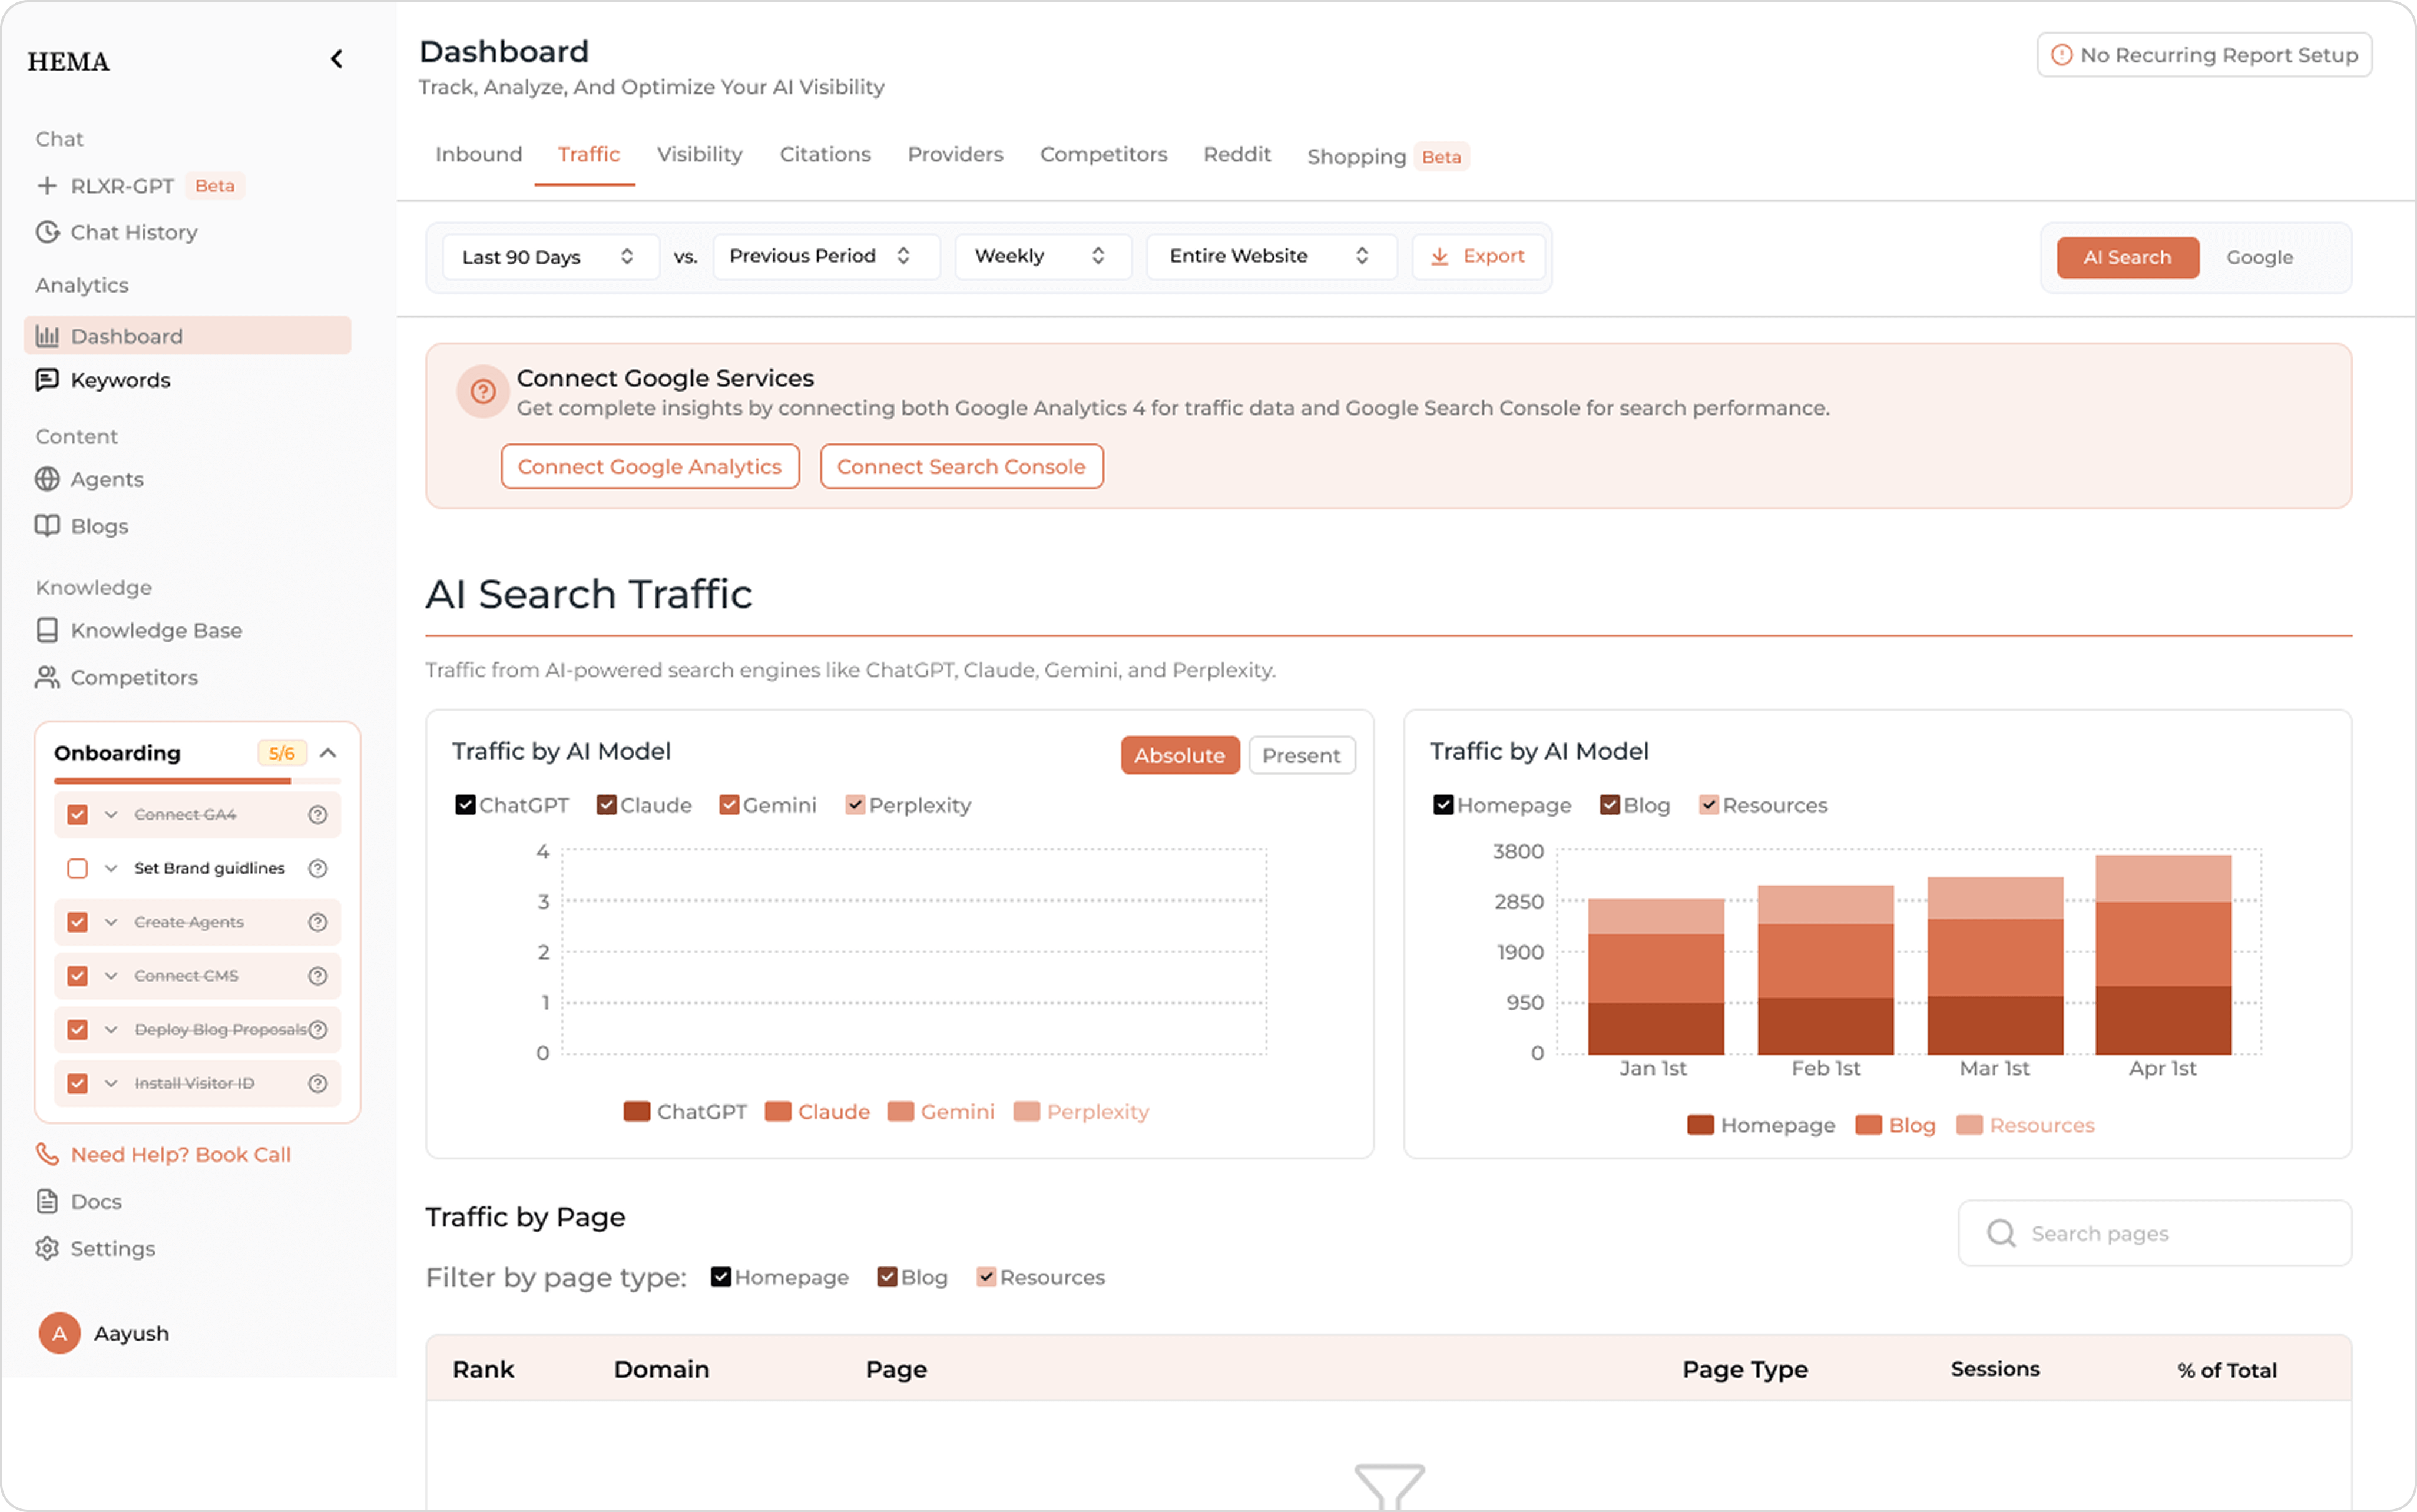Open Chat History

coord(133,231)
